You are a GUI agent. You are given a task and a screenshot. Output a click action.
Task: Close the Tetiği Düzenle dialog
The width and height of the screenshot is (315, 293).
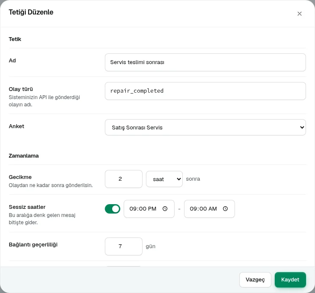299,14
